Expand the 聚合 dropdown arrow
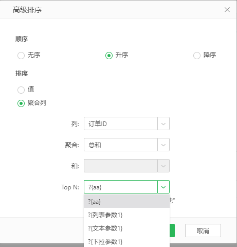 (x=163, y=145)
